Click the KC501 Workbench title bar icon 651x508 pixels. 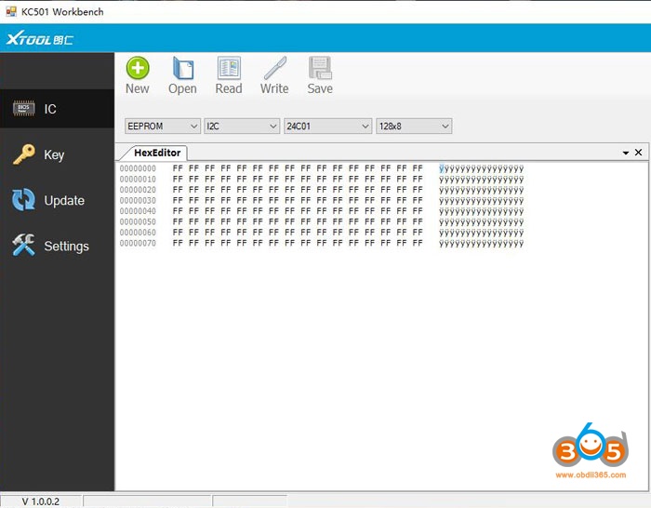[11, 11]
